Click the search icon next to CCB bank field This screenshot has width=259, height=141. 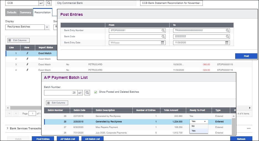[48, 3]
